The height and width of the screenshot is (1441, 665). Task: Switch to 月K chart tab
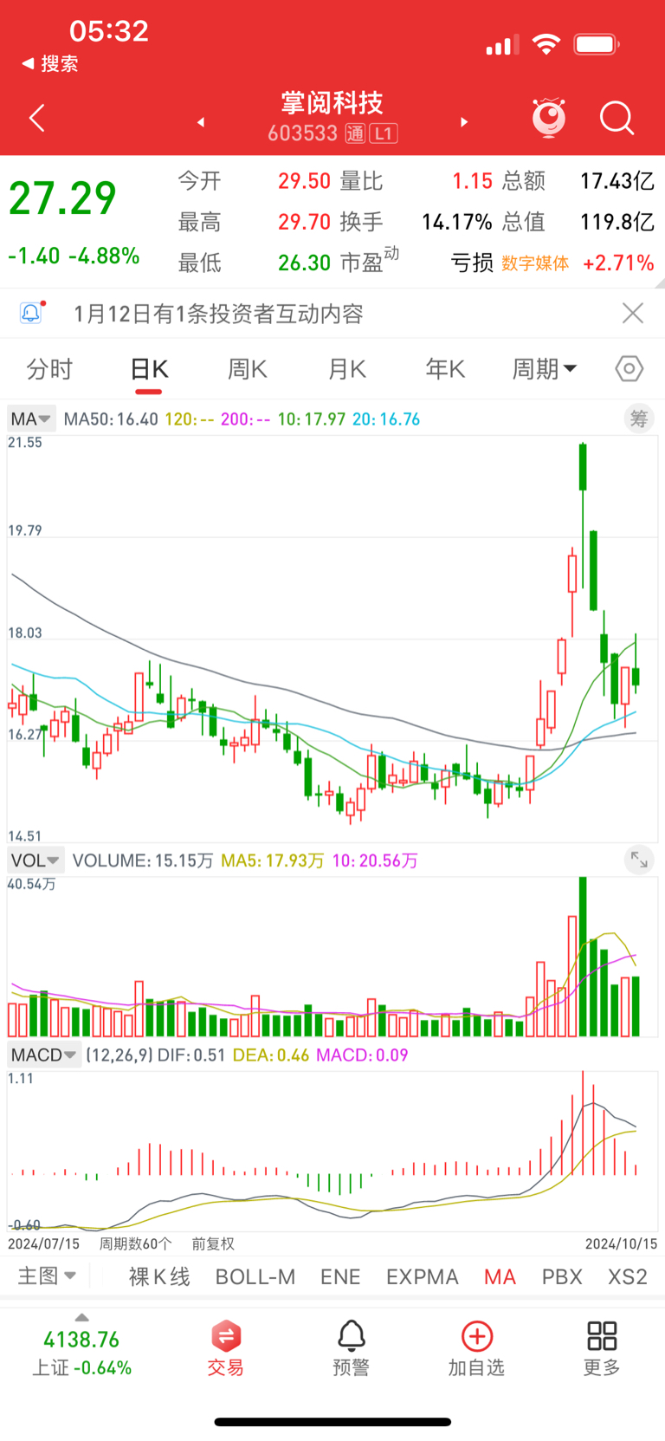(347, 369)
